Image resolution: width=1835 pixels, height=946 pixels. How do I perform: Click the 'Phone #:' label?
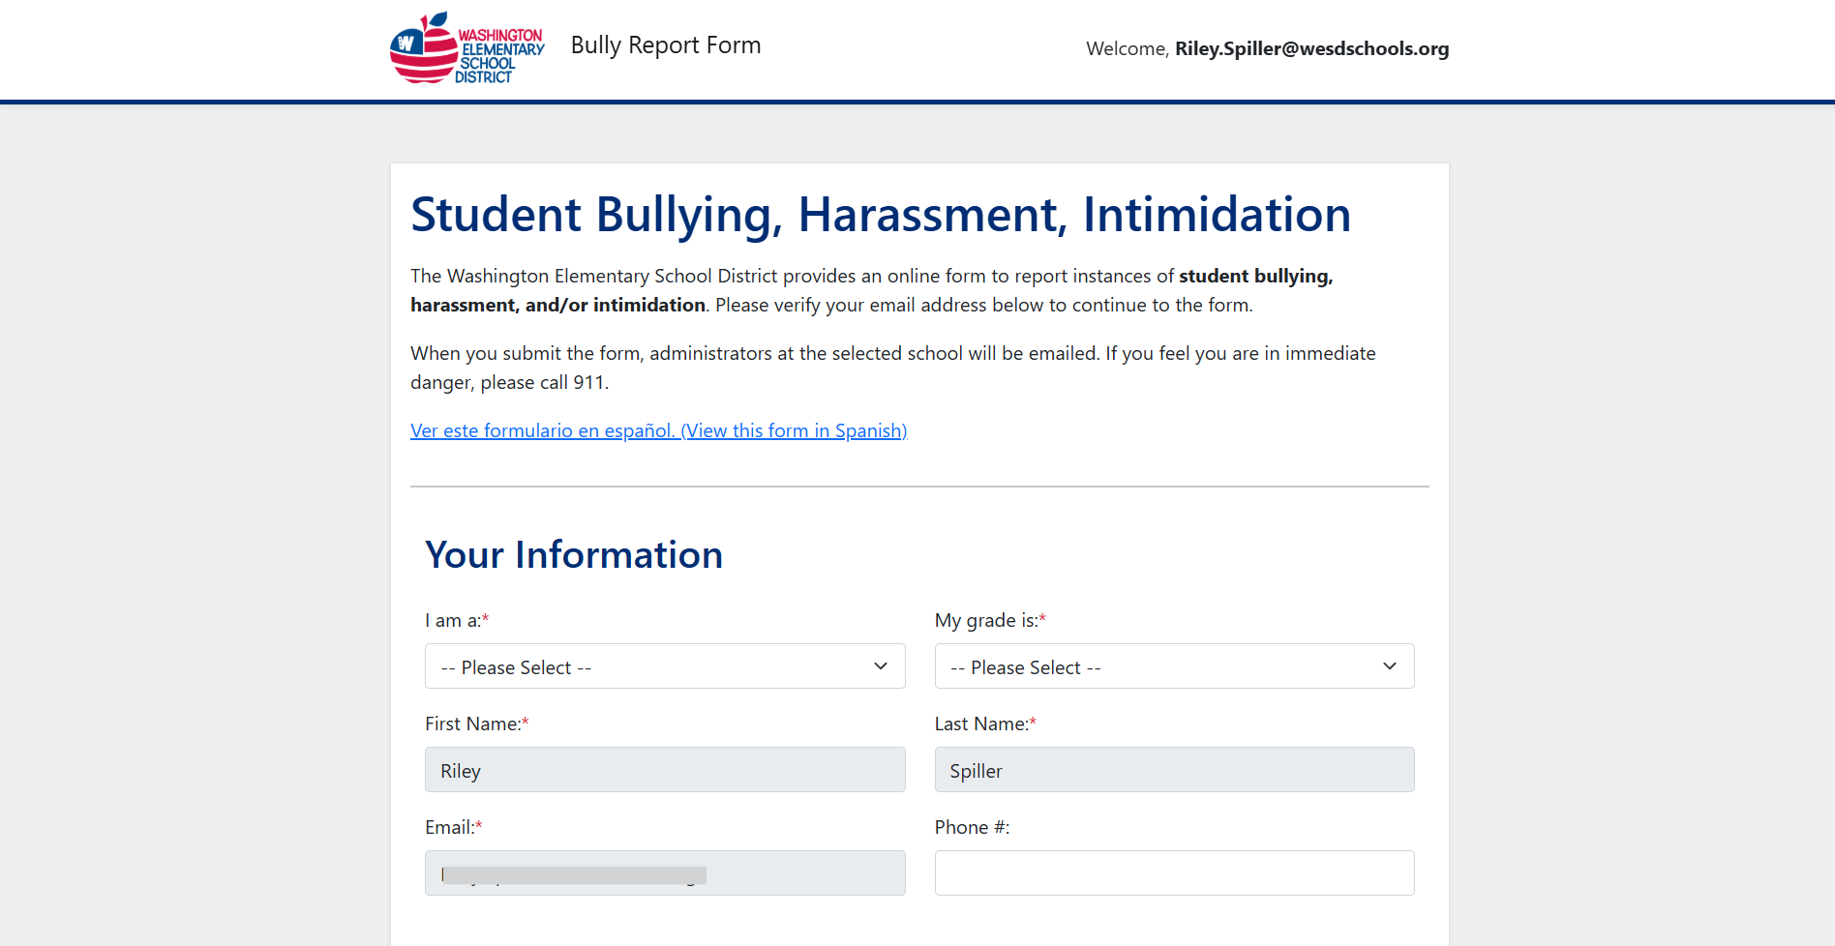tap(972, 827)
